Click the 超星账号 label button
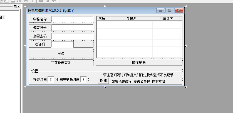 (40, 28)
